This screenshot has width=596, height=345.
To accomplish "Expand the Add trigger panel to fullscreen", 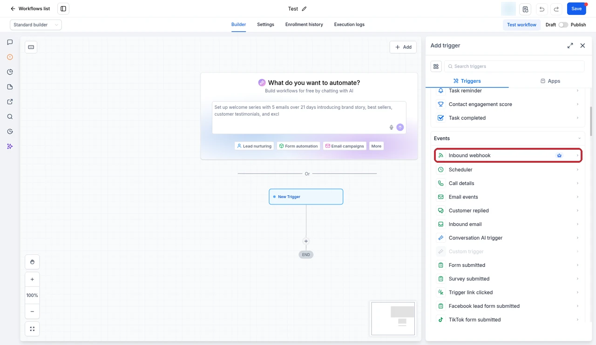I will click(570, 46).
